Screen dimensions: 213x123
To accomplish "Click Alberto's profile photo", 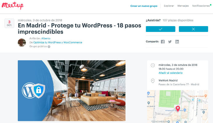I will pos(22,42).
